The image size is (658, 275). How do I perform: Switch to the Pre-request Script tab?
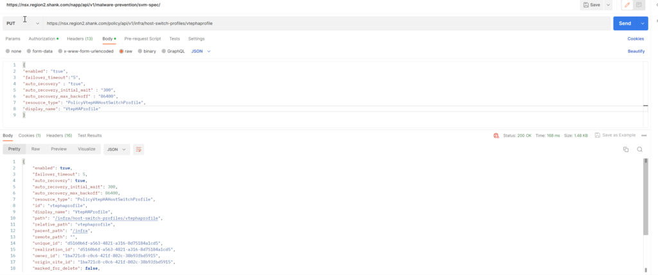(x=142, y=38)
